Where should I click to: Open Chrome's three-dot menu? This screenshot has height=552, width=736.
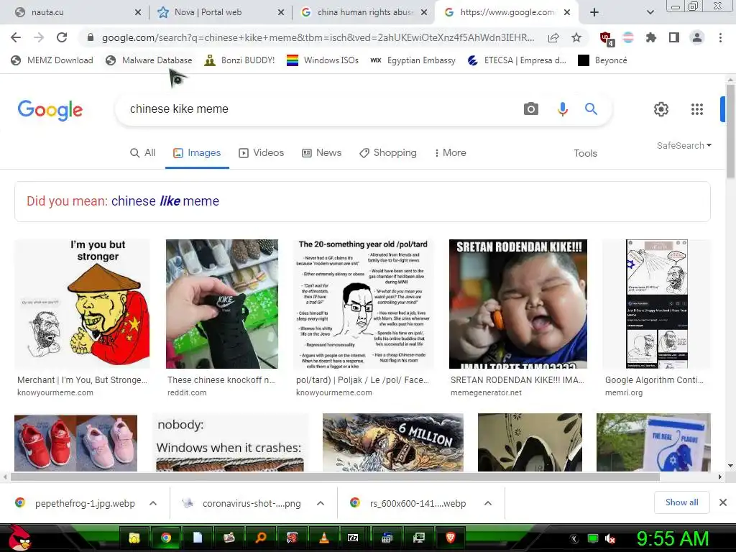coord(720,37)
